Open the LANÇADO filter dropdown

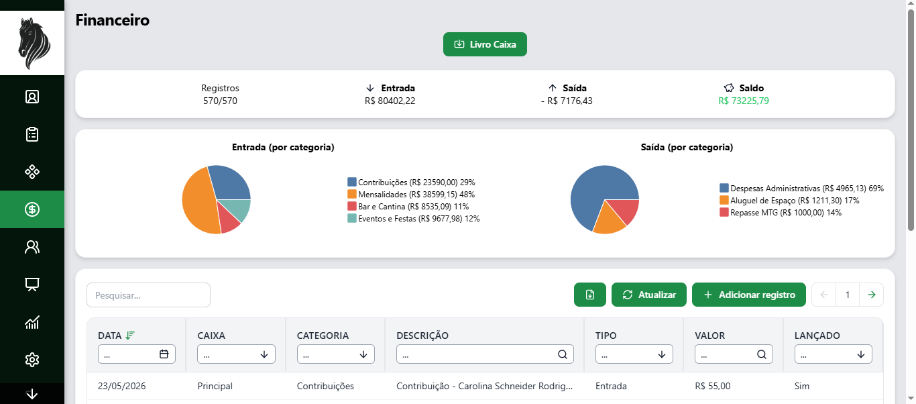(x=833, y=354)
